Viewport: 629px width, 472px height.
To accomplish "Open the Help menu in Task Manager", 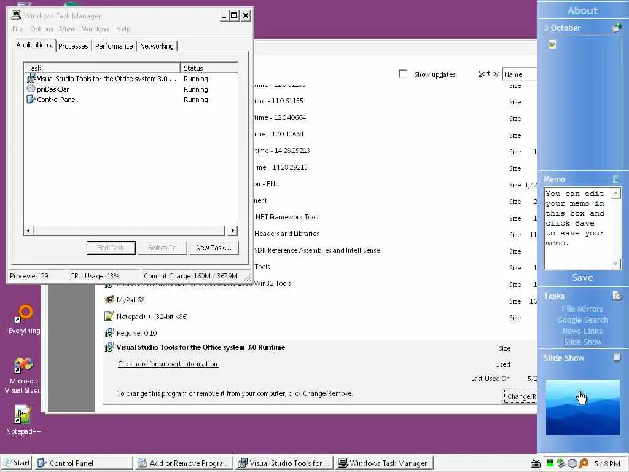I will [x=123, y=29].
